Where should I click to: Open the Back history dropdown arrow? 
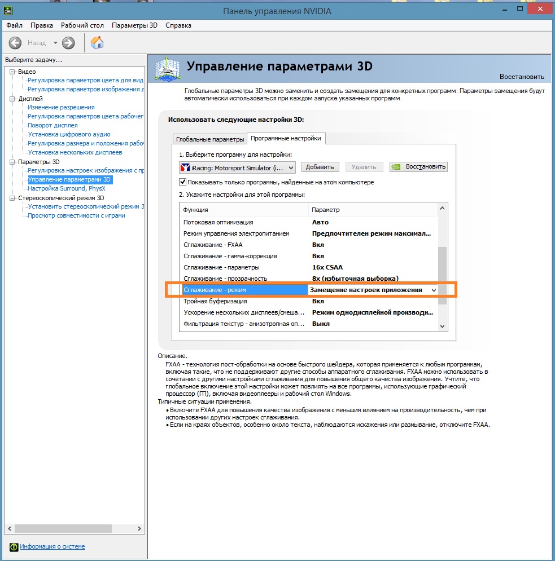pos(55,43)
